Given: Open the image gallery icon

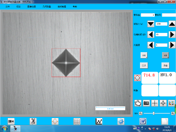Looking at the screenshot, I should click(171, 102).
